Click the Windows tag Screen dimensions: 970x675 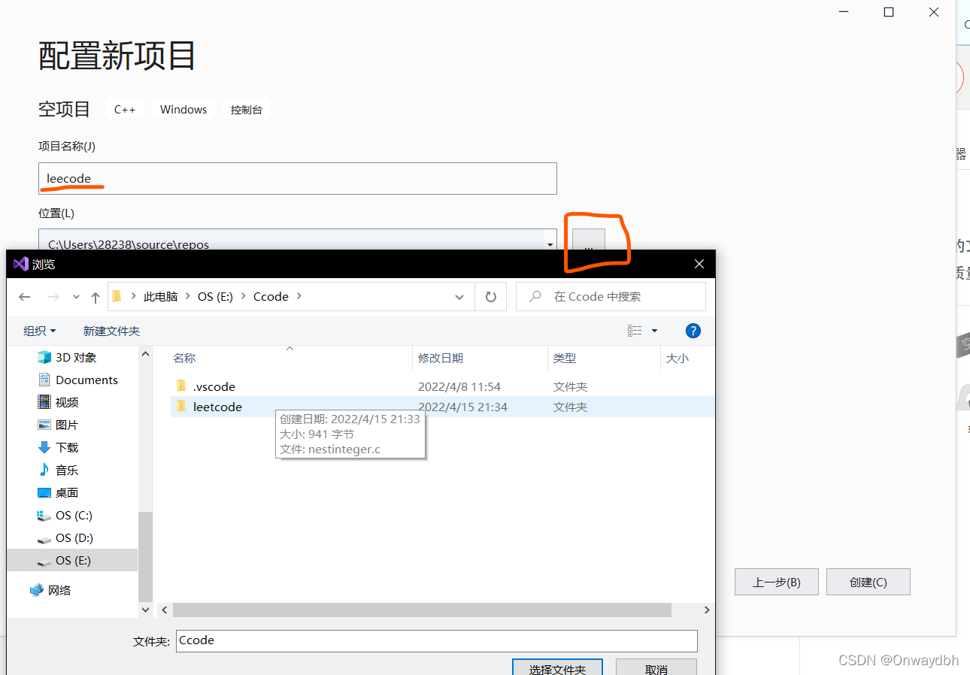[183, 109]
